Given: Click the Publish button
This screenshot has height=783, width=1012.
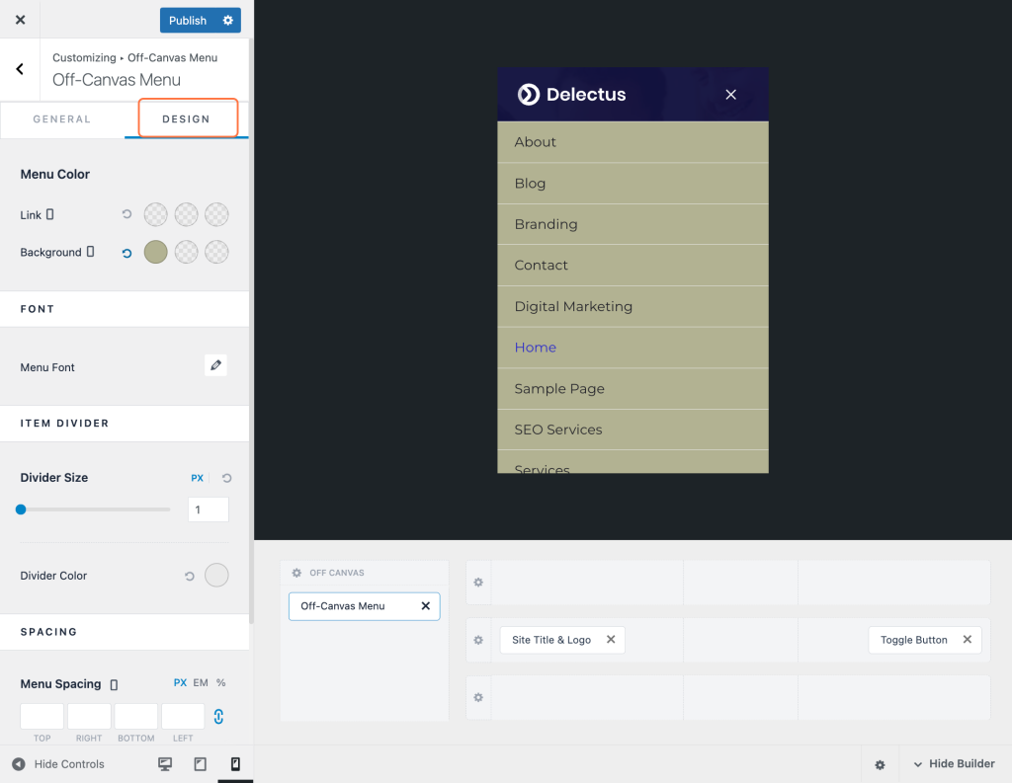Looking at the screenshot, I should (x=188, y=20).
